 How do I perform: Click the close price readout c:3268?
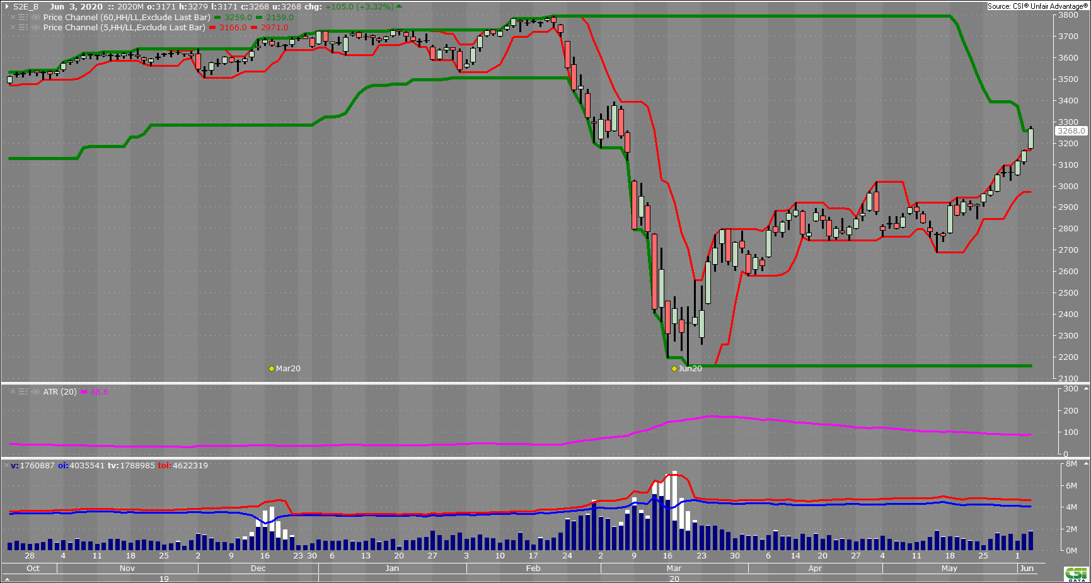coord(255,6)
